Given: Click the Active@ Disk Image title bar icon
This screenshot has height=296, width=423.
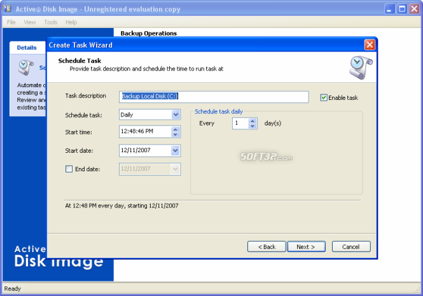Looking at the screenshot, I should click(x=7, y=9).
